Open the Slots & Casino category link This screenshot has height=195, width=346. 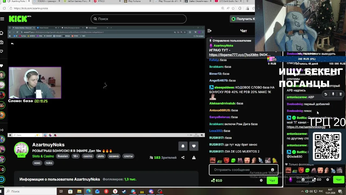pyautogui.click(x=43, y=156)
